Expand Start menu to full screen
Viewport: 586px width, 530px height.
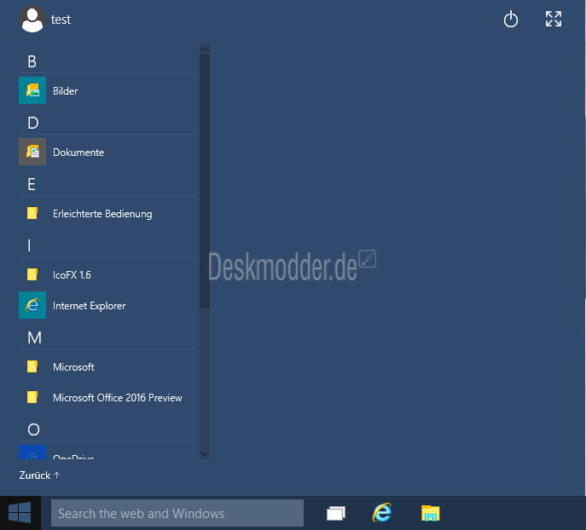(553, 19)
